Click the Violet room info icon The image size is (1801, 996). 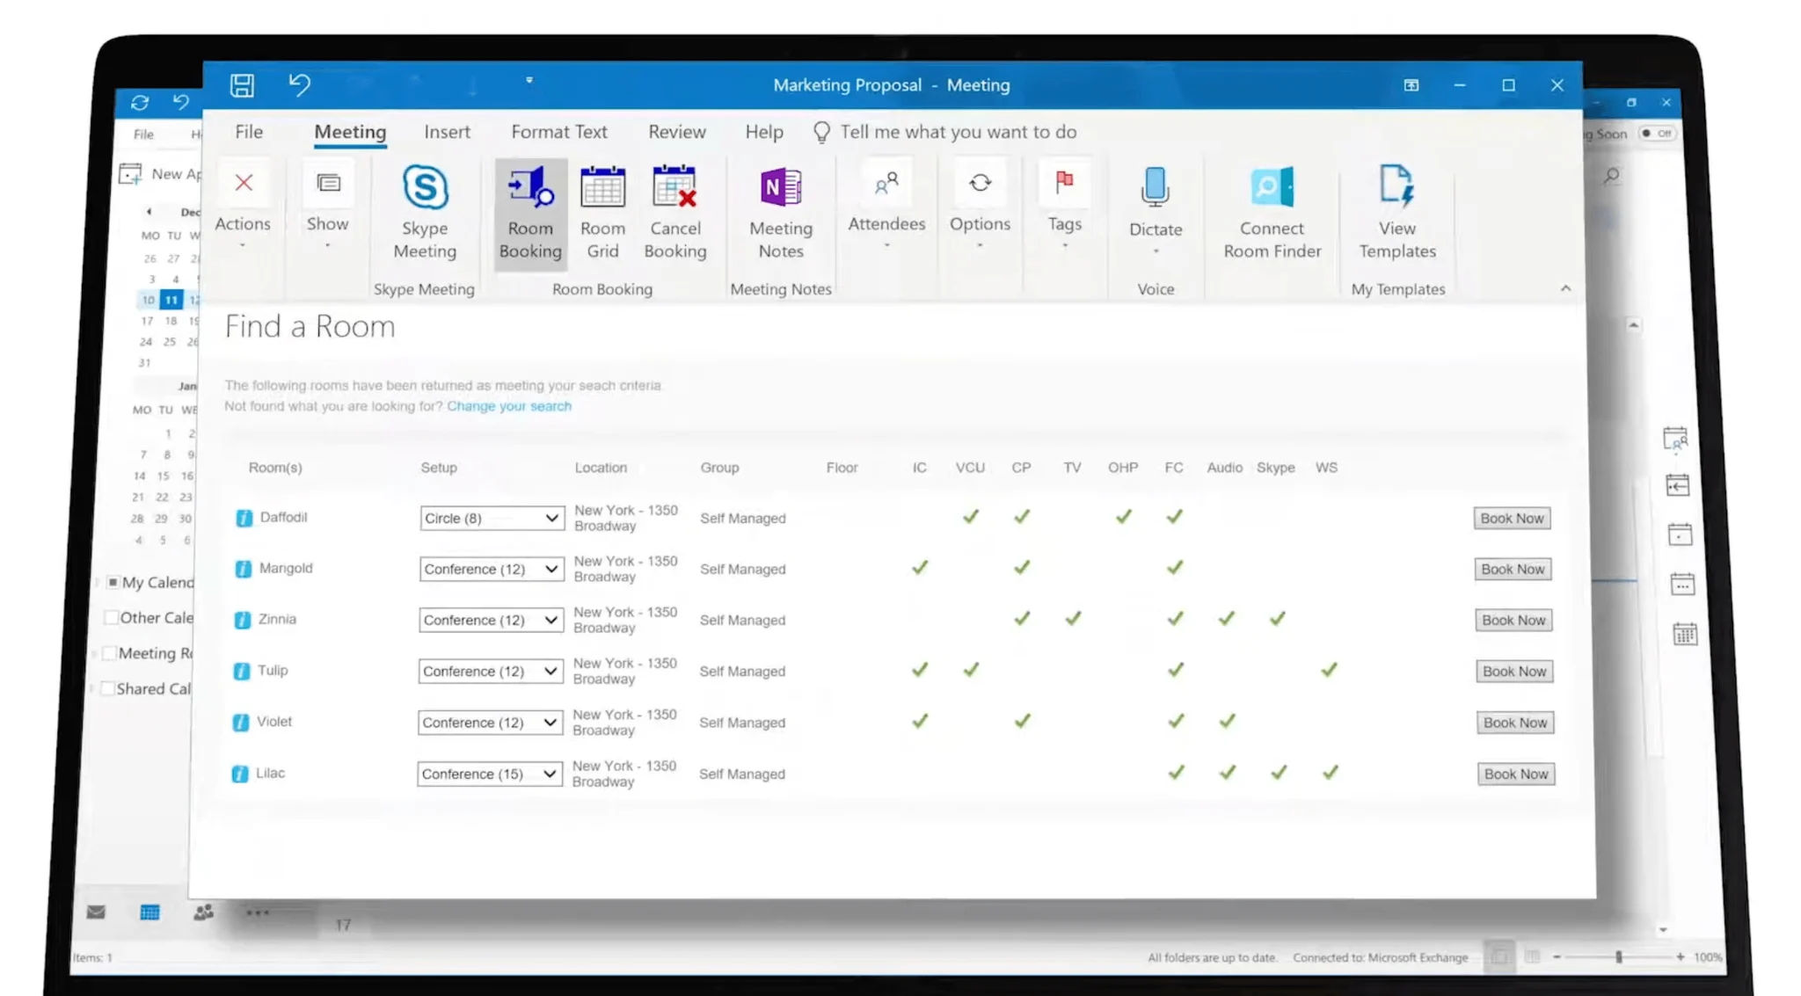240,722
